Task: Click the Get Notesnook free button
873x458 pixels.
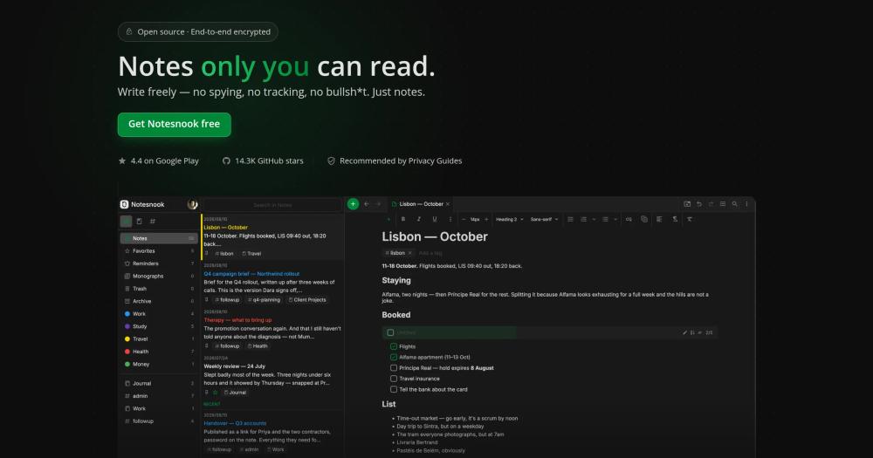Action: [175, 124]
